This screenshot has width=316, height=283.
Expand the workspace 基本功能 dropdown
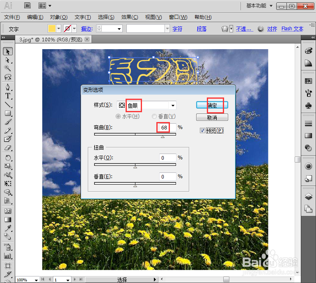(271, 6)
